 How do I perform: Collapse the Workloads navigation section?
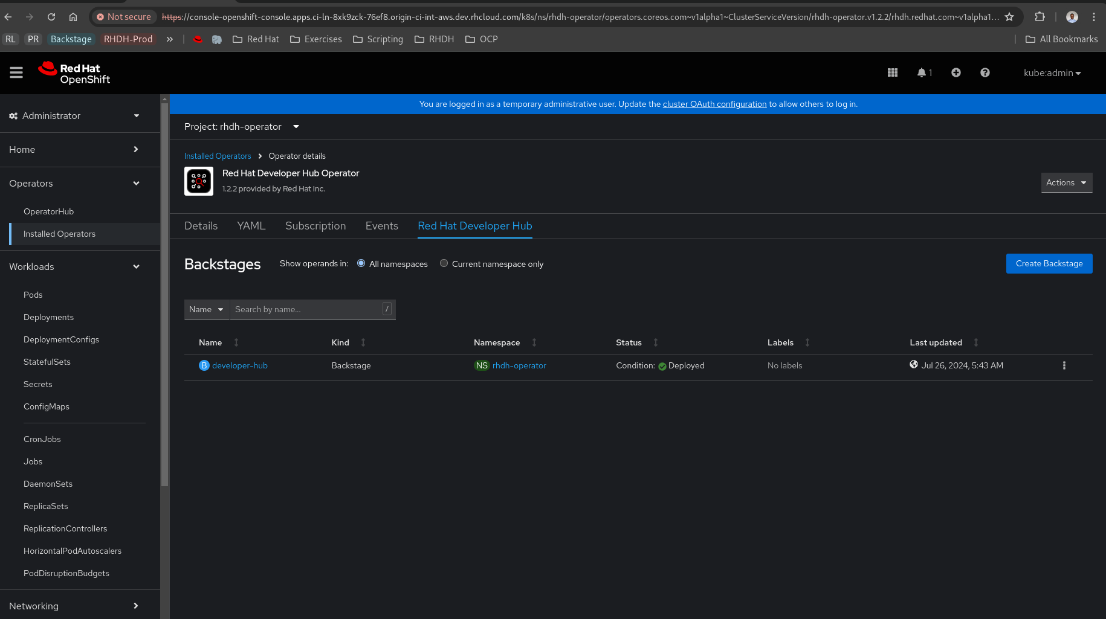tap(74, 267)
